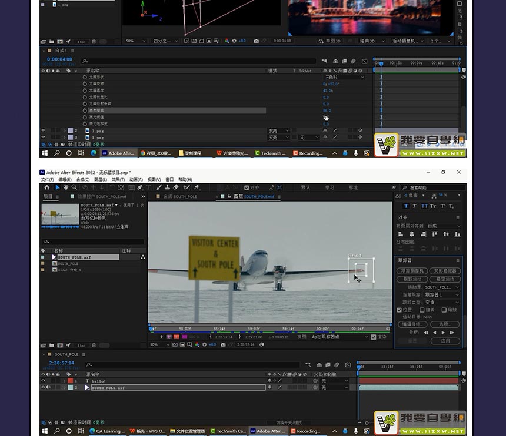
Task: Toggle the 对齐 snapping checkbox in the toolbar
Action: pos(247,187)
